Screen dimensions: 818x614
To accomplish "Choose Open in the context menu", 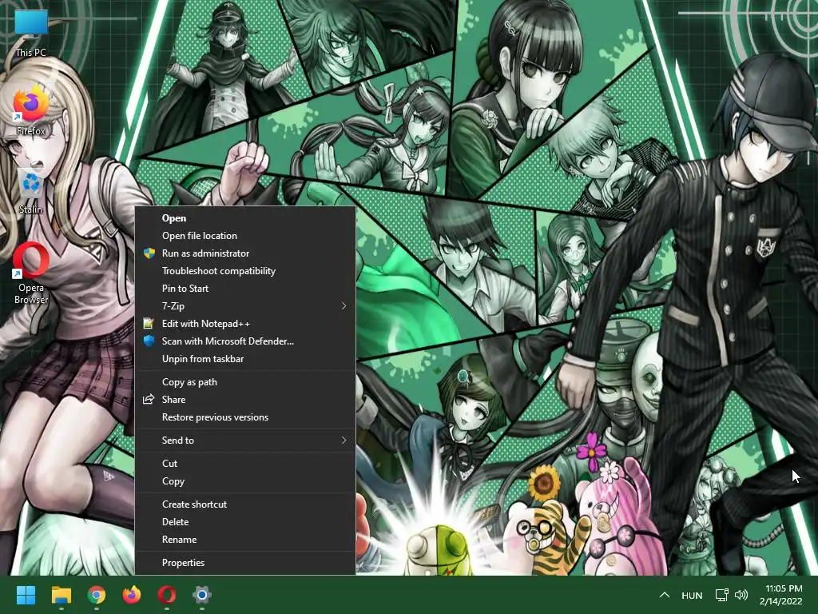I will click(x=245, y=218).
